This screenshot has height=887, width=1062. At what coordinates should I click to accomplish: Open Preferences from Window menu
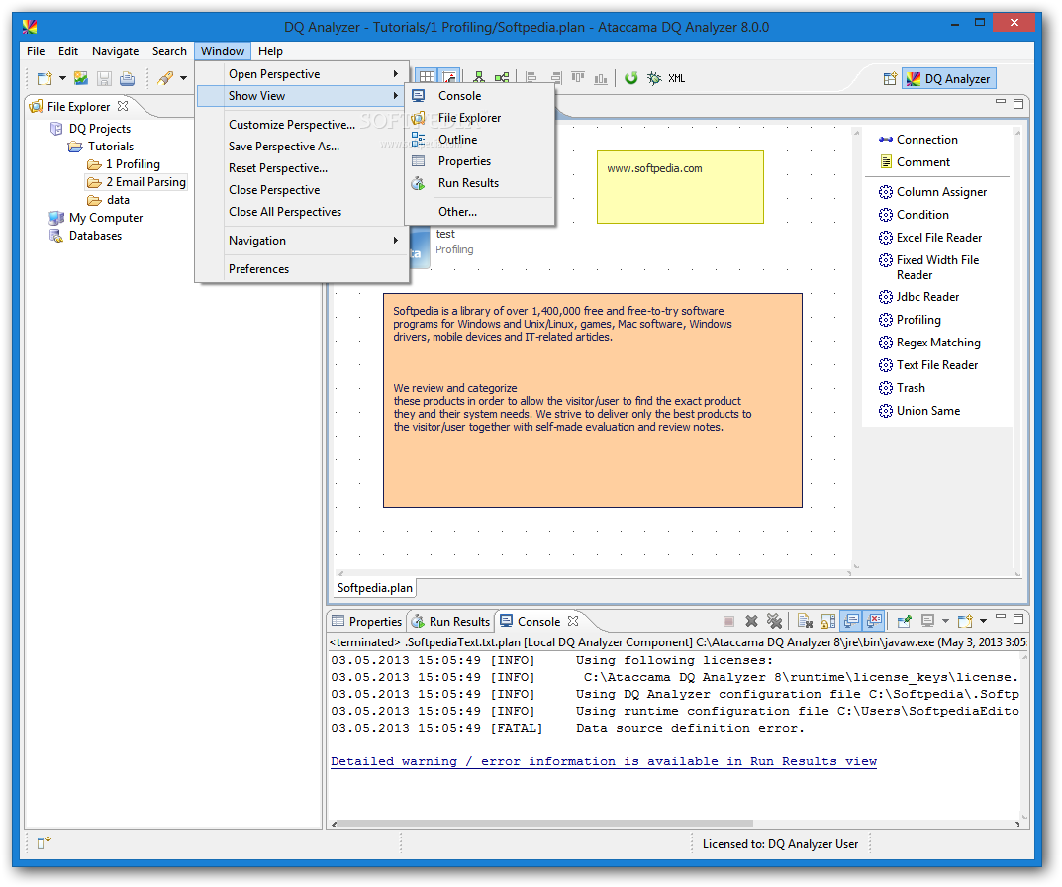pos(258,269)
